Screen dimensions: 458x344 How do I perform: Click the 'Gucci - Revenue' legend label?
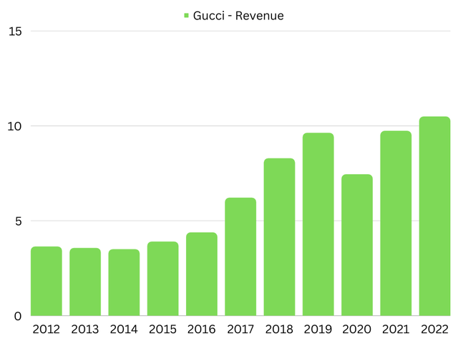pos(238,16)
